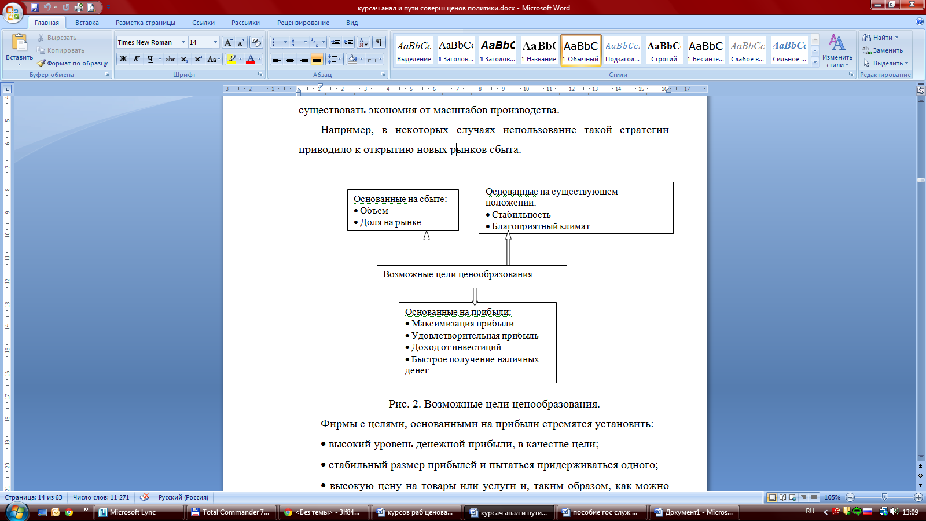Apply the numbered list

point(296,42)
